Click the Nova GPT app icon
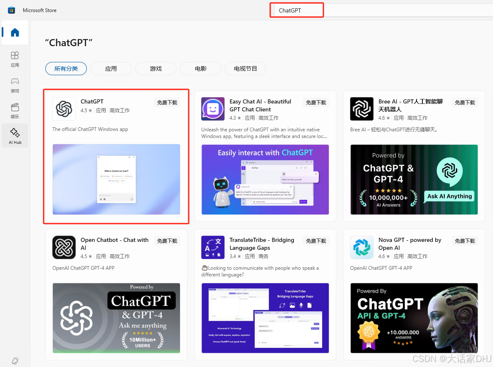 362,247
